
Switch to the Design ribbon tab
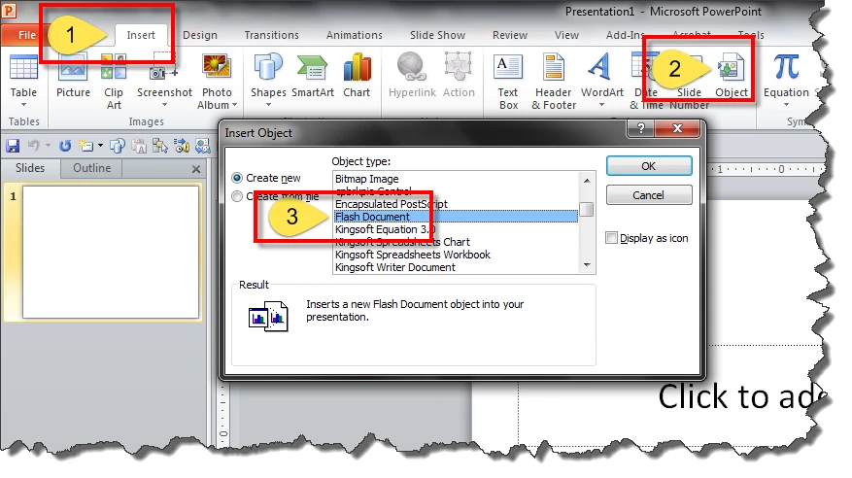[200, 35]
